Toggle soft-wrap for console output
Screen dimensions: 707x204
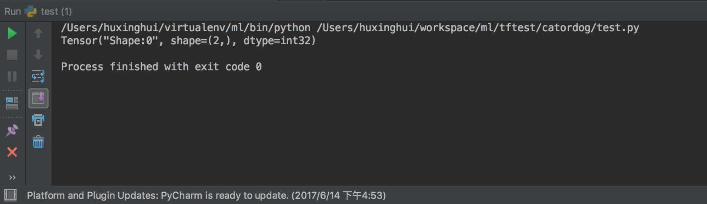point(38,76)
